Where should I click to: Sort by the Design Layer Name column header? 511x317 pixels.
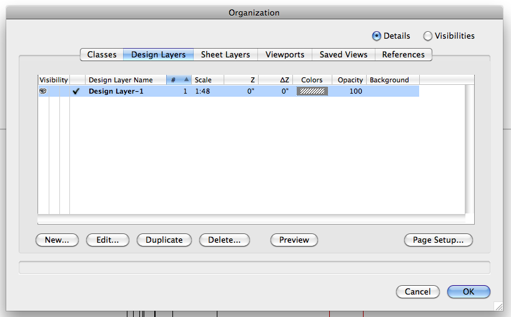121,80
